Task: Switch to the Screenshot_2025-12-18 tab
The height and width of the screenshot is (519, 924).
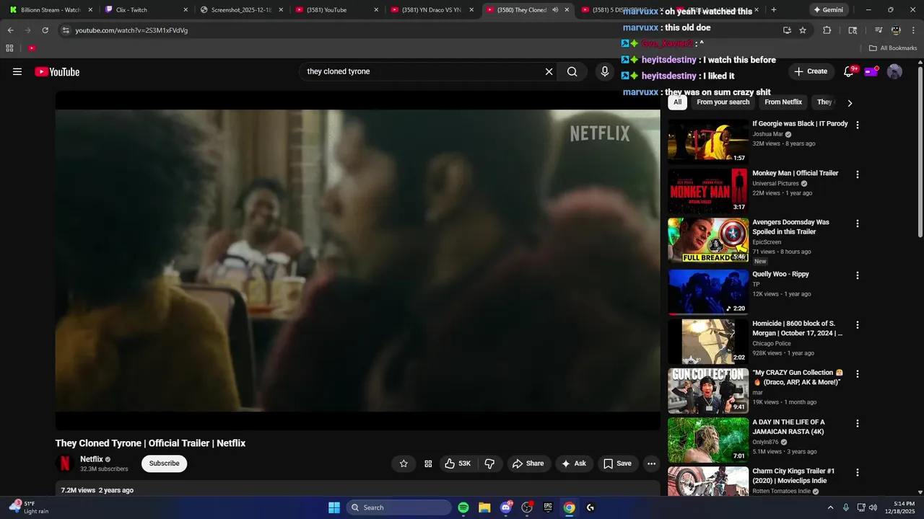Action: click(242, 10)
